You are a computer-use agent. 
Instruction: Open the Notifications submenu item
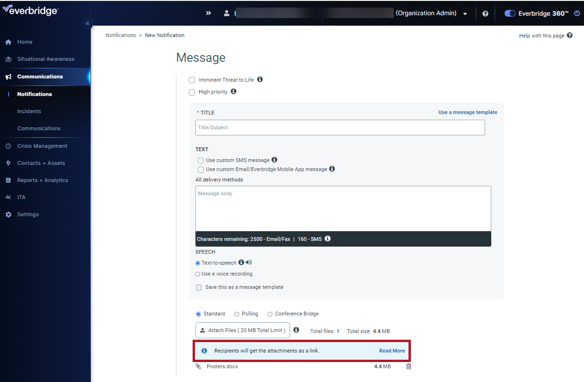(35, 94)
